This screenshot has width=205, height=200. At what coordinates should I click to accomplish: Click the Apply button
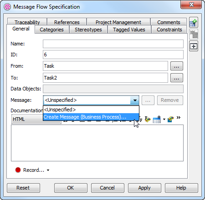coord(144,188)
